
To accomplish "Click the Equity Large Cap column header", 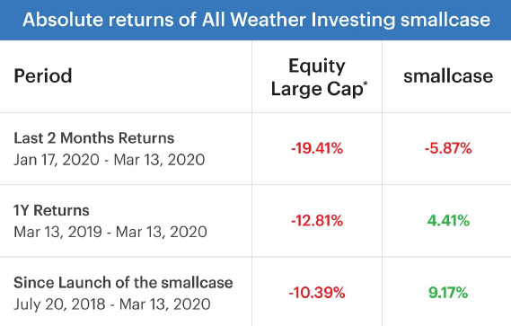I will [318, 77].
